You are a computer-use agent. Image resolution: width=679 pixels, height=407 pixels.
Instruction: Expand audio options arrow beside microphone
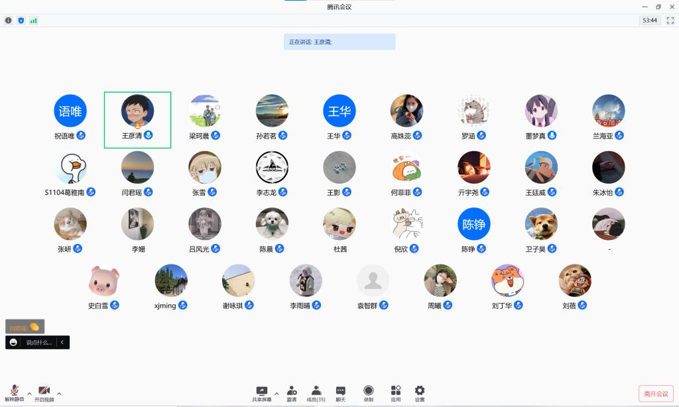point(28,392)
